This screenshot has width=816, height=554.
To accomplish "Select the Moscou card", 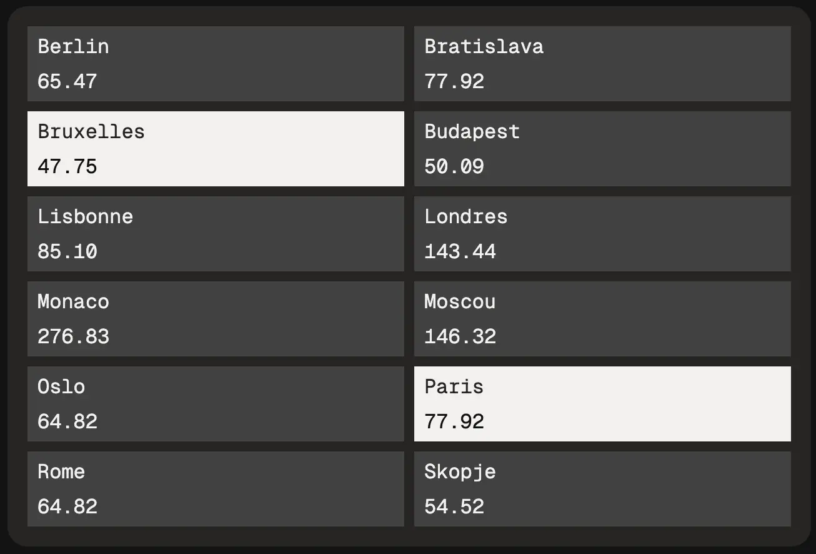I will [x=602, y=318].
